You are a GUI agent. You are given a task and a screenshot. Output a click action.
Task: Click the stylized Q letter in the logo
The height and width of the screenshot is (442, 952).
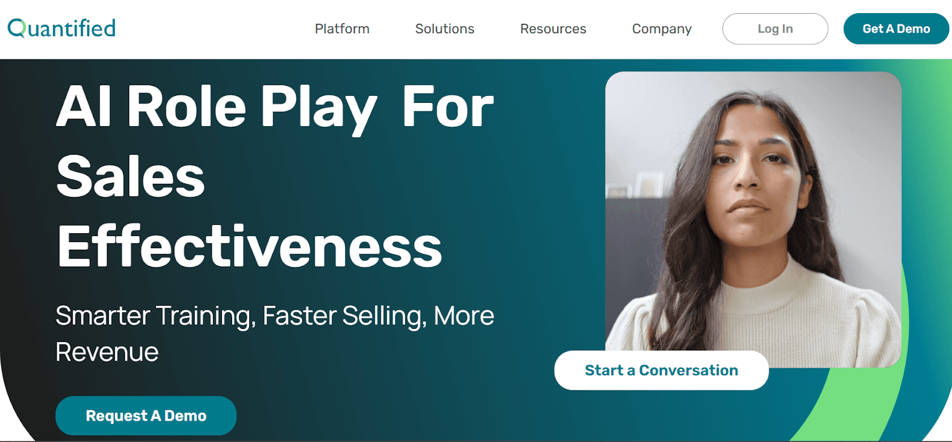pyautogui.click(x=16, y=28)
